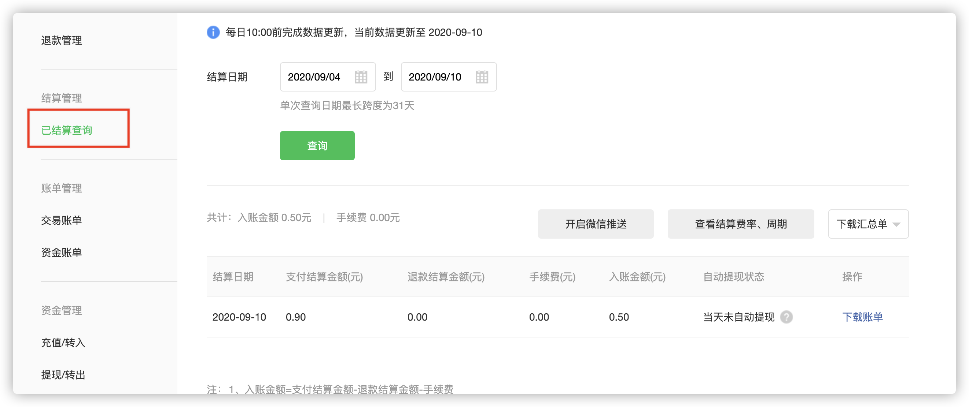Click the start date field 2020/09/04
The height and width of the screenshot is (407, 969).
click(x=314, y=77)
